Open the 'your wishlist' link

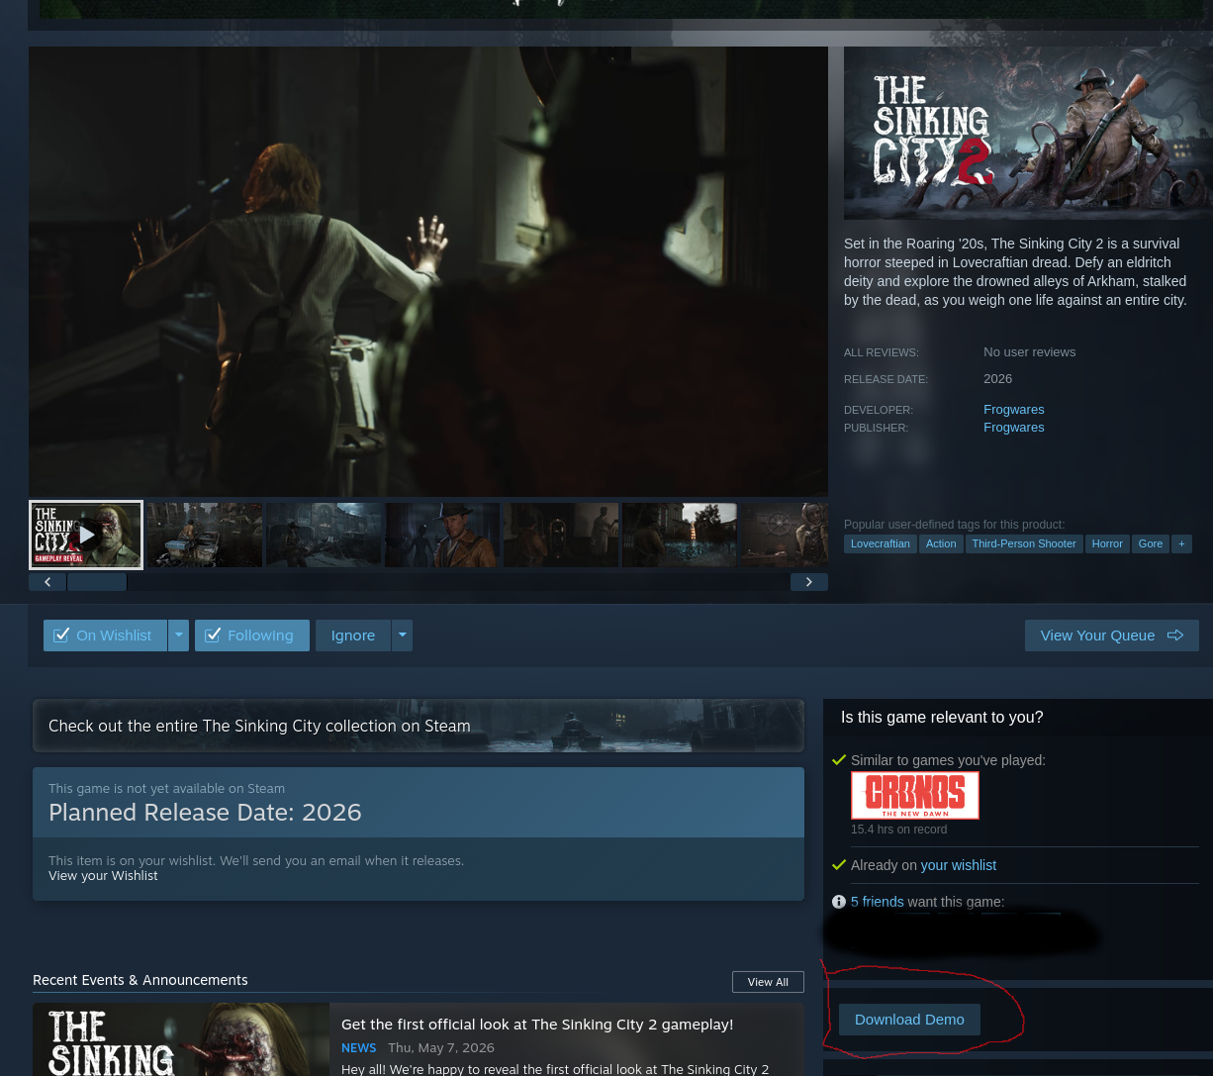958,865
